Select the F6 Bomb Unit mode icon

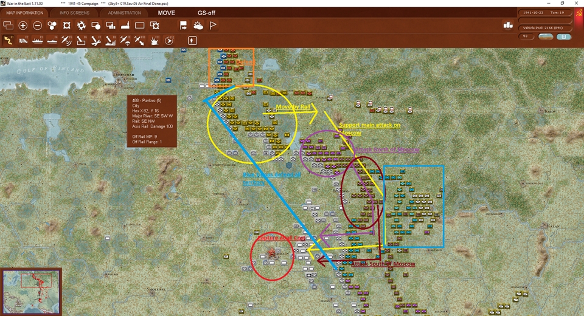(81, 40)
